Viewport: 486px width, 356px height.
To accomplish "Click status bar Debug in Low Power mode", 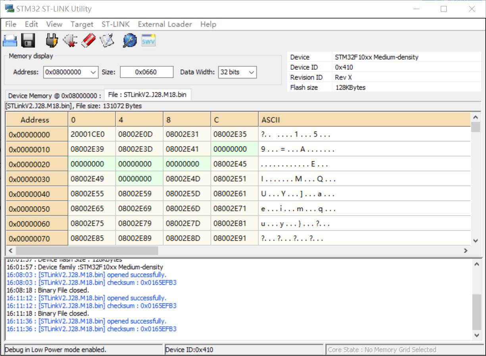I will click(x=84, y=350).
